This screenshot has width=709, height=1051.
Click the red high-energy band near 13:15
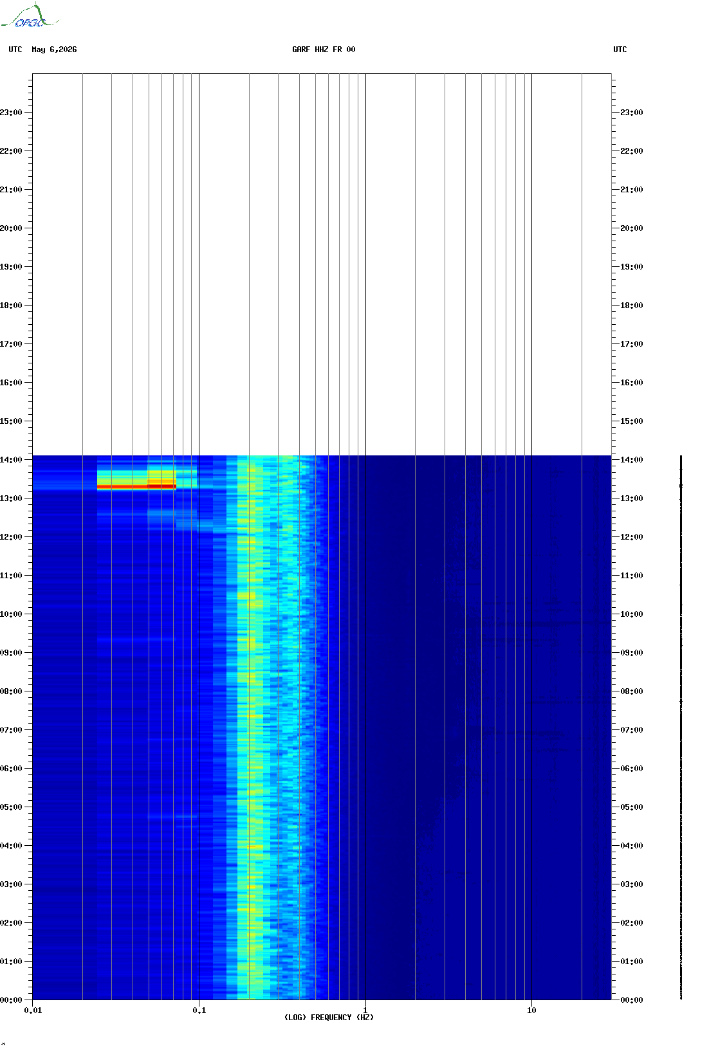coord(136,486)
